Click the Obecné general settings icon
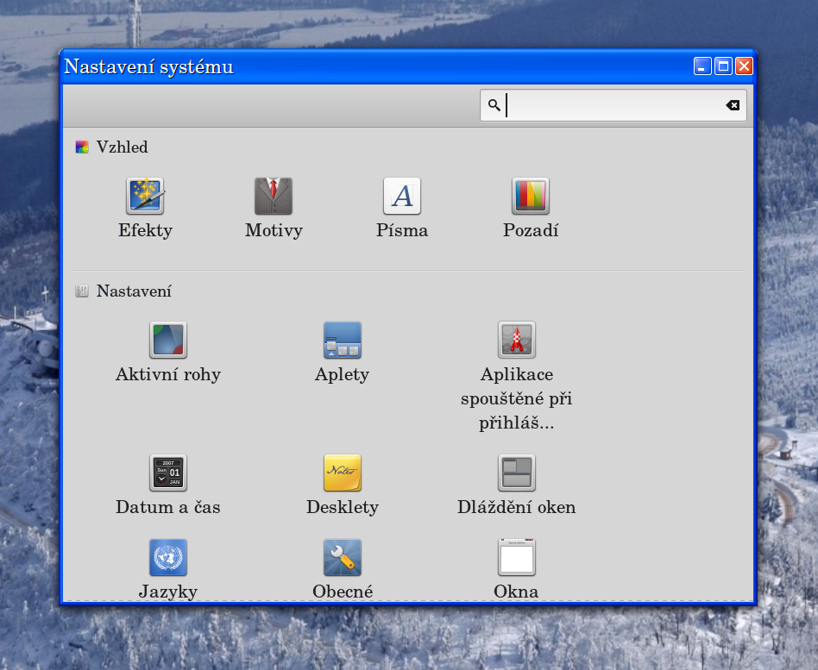Viewport: 818px width, 670px height. (x=343, y=558)
